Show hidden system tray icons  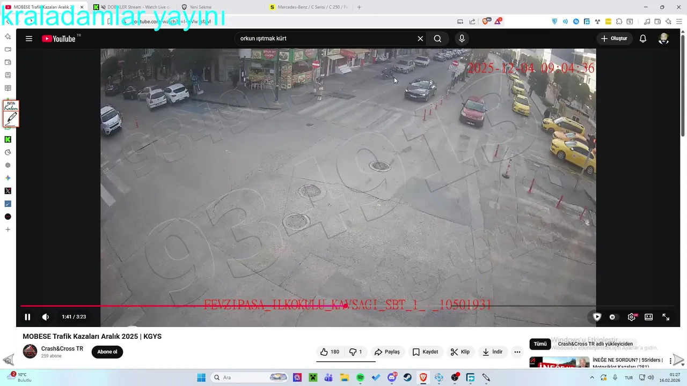pyautogui.click(x=592, y=377)
